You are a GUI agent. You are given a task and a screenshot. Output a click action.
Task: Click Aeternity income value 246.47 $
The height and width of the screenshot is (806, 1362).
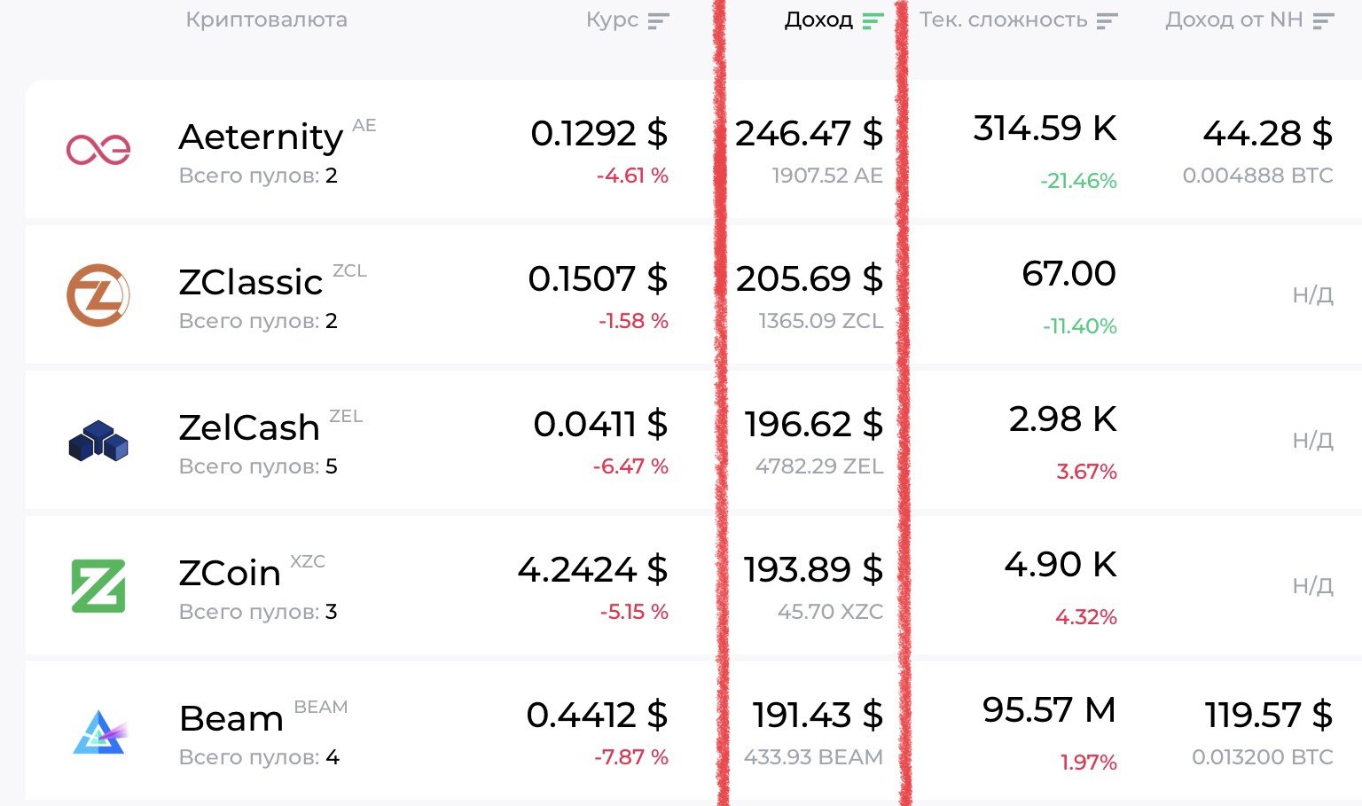point(809,133)
